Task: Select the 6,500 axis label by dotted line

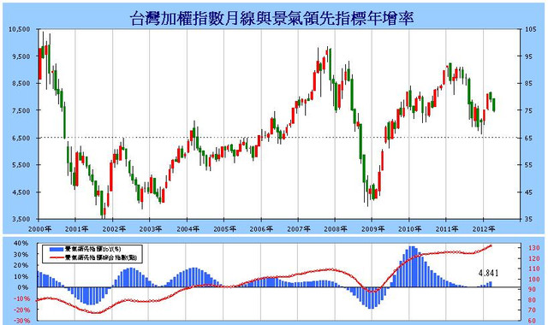Action: [21, 138]
